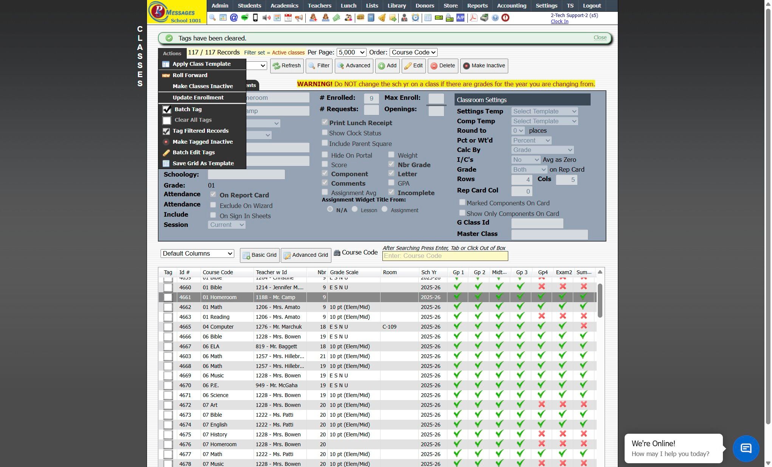Open the Default Columns dropdown
Screen dimensions: 772x467
pyautogui.click(x=197, y=253)
